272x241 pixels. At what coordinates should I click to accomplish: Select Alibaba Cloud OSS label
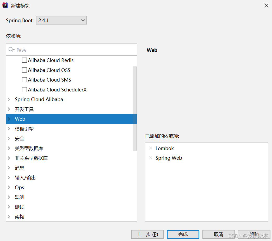[49, 70]
